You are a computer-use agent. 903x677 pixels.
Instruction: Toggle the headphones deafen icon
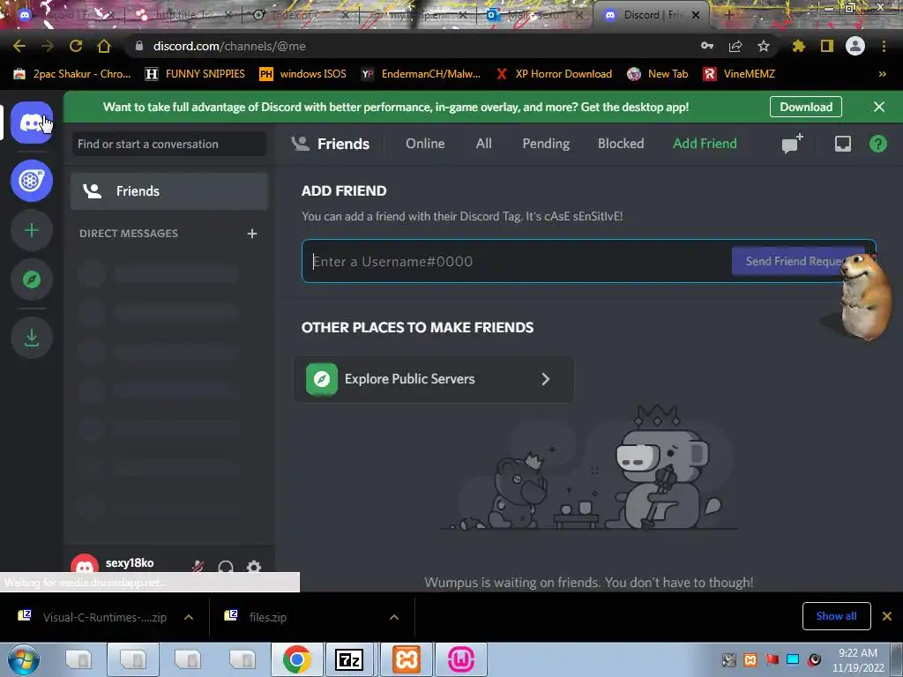[226, 567]
